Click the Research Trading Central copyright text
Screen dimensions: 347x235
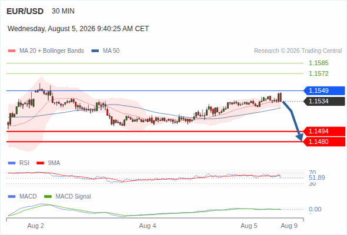[x=298, y=51]
